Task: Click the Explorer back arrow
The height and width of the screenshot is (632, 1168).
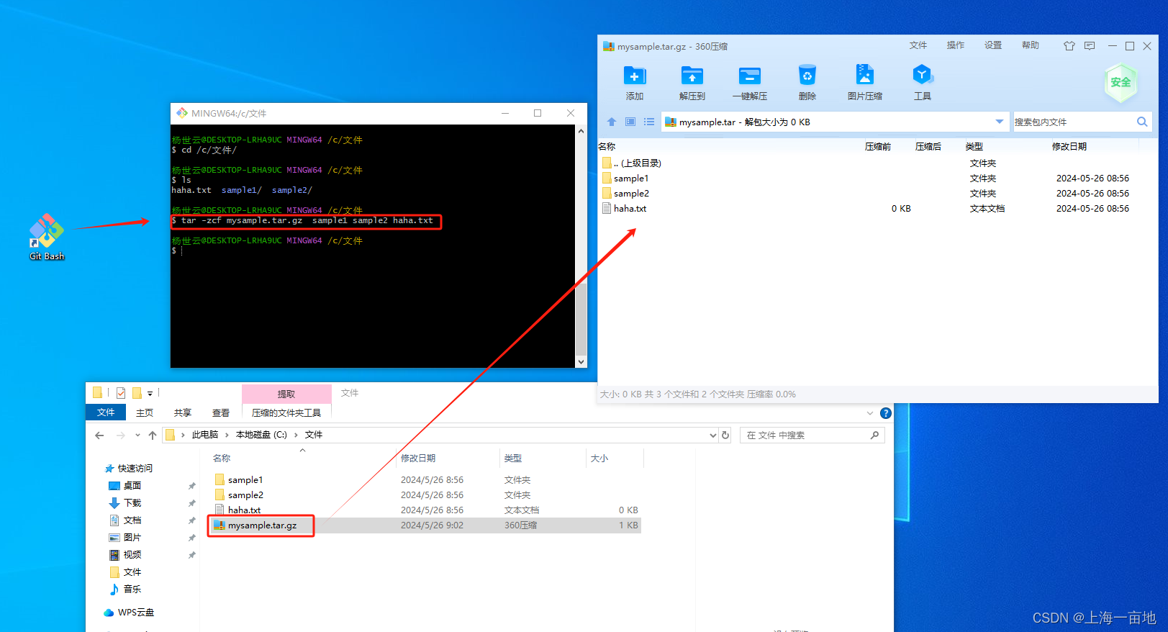Action: pos(99,435)
